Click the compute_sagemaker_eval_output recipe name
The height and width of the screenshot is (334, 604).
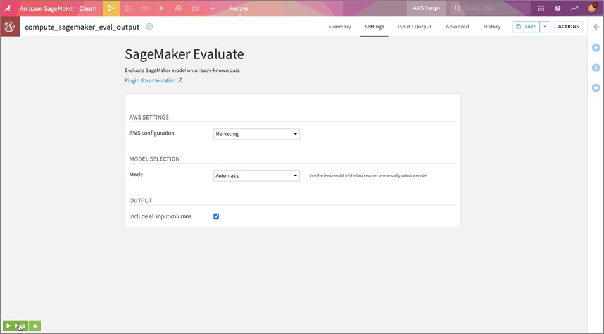(x=82, y=27)
